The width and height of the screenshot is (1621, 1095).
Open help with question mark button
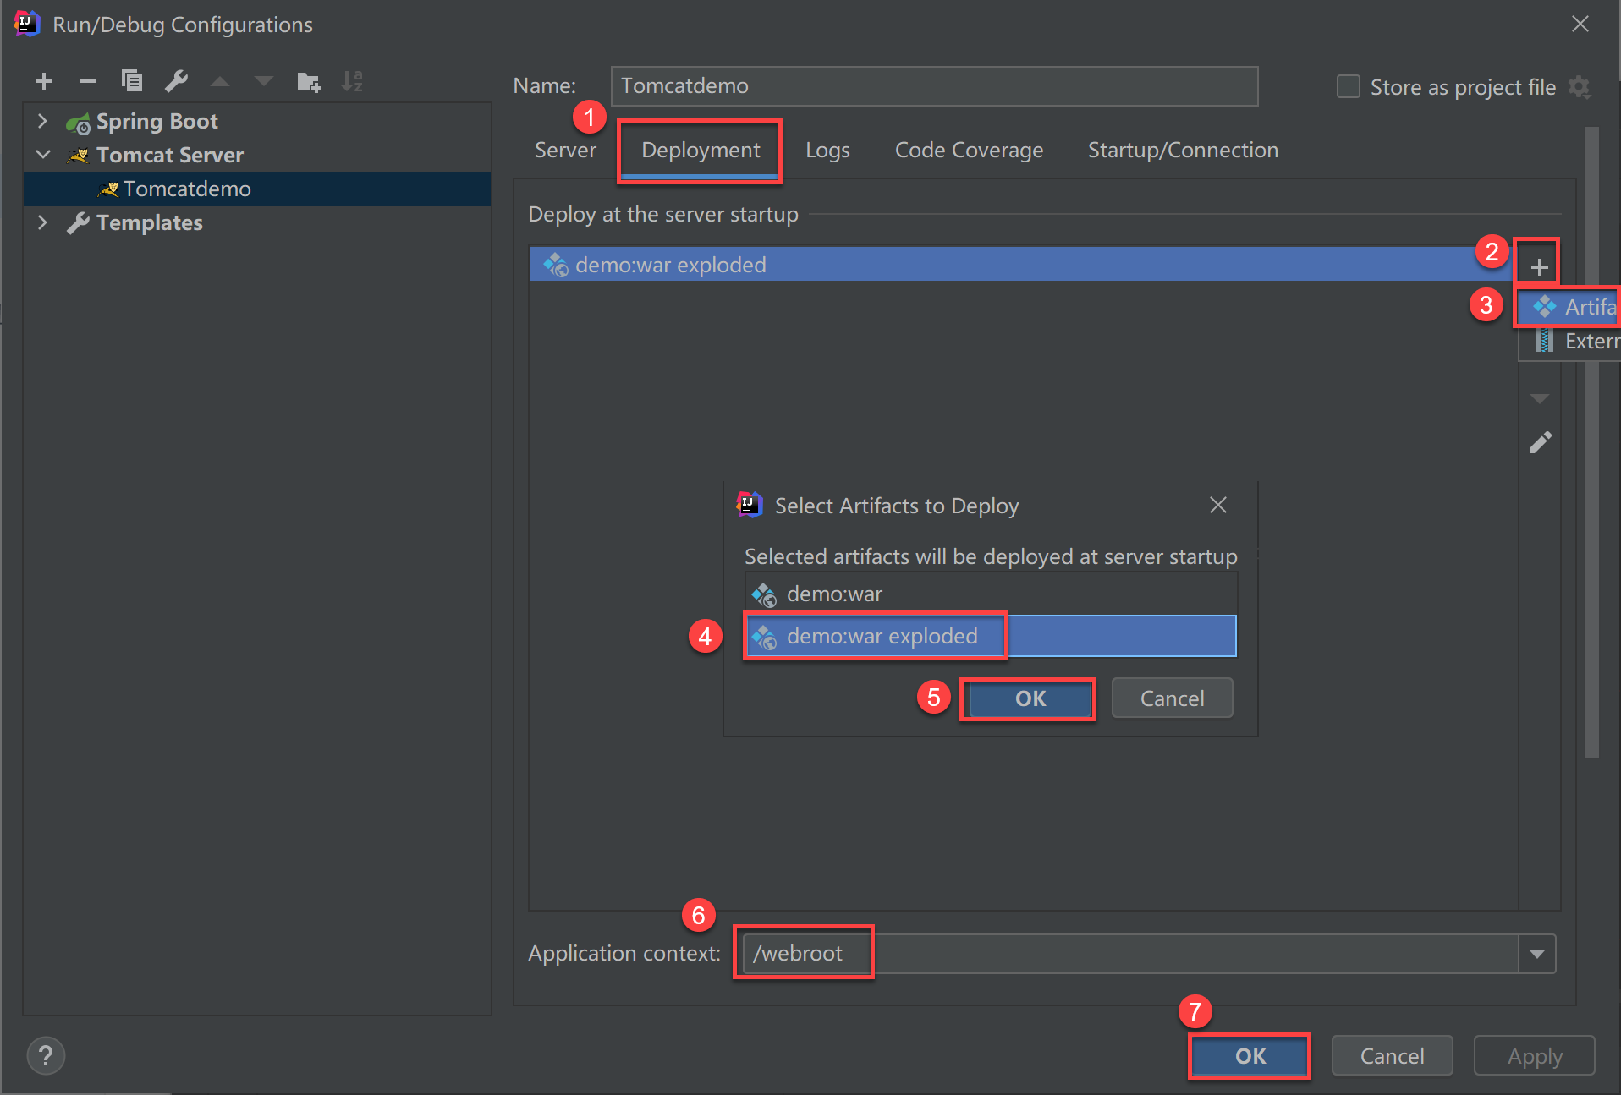(x=46, y=1055)
